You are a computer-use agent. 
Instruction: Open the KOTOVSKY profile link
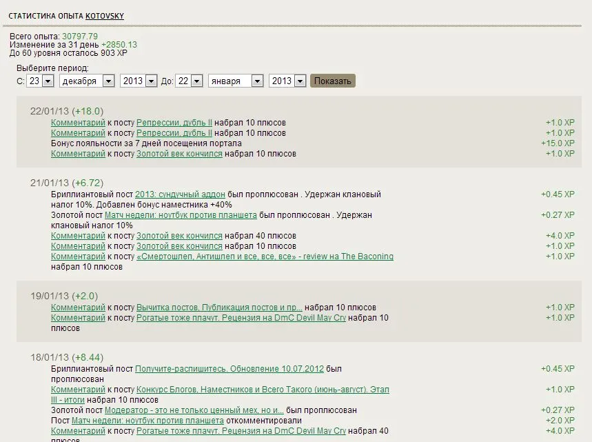click(105, 16)
